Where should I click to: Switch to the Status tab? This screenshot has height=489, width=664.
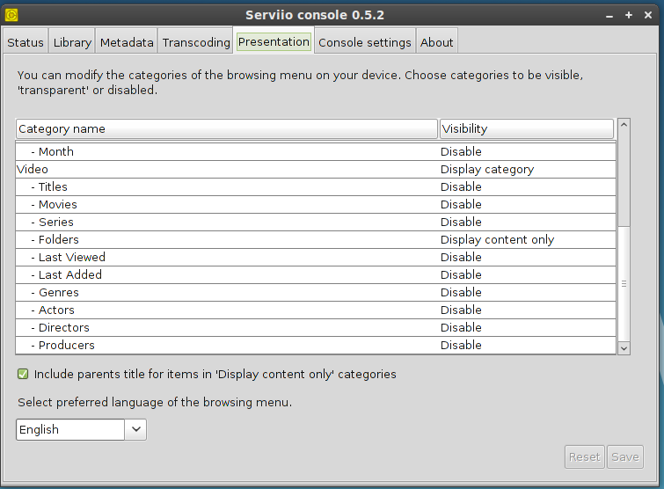coord(26,42)
